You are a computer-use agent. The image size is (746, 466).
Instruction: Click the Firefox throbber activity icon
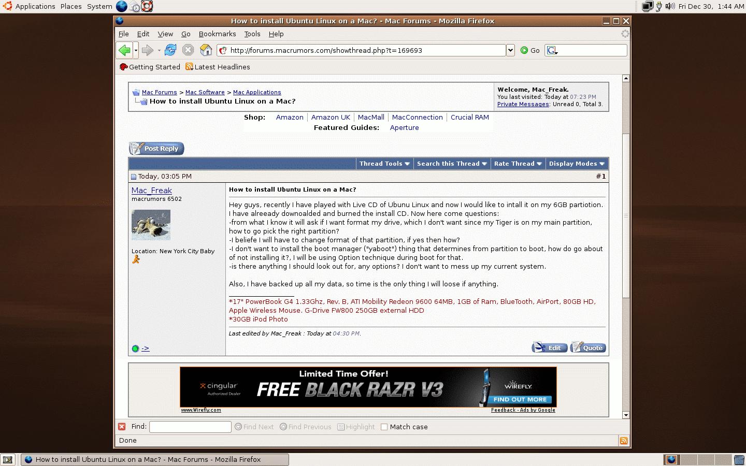tap(625, 34)
